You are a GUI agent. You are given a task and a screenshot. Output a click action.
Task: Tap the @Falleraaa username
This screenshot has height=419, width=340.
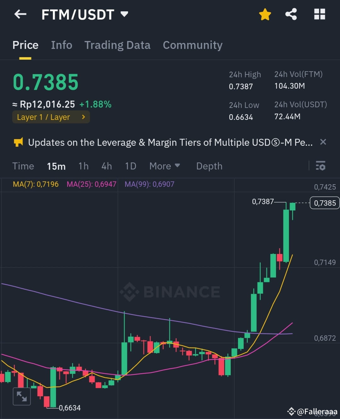(x=317, y=411)
